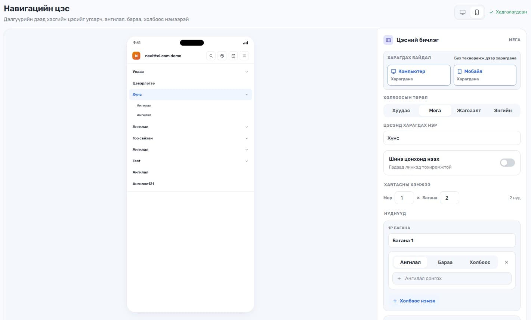Open the hamburger menu icon in preview

pos(244,56)
